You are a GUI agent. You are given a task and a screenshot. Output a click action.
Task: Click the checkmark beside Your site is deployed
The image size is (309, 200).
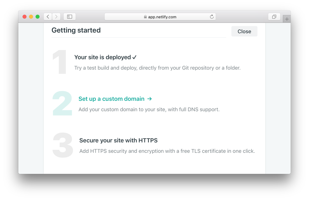tap(134, 57)
